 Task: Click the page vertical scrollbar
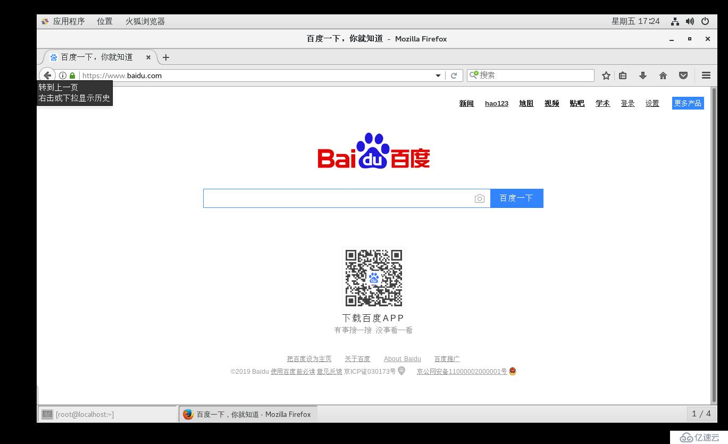coord(714,245)
